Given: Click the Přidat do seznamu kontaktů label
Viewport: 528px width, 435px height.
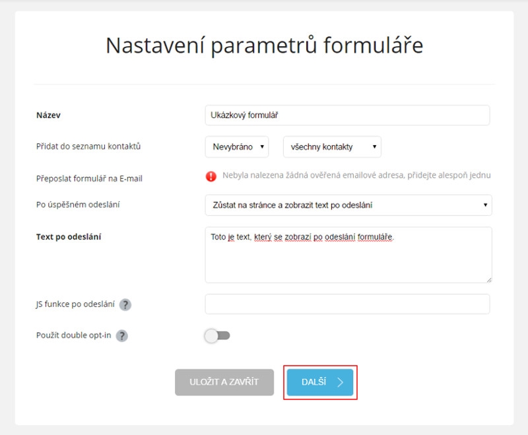Looking at the screenshot, I should tap(88, 147).
